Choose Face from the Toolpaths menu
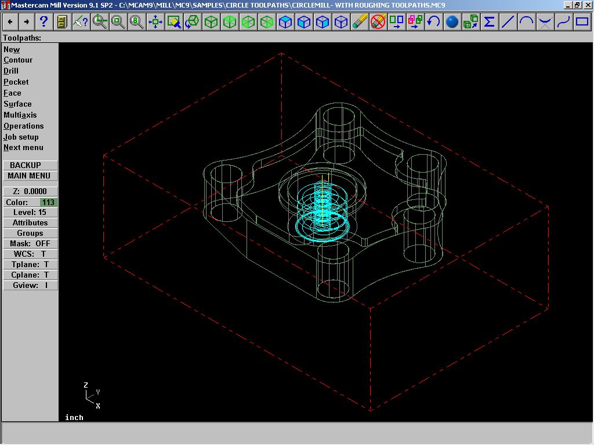Image resolution: width=594 pixels, height=445 pixels. pos(12,93)
